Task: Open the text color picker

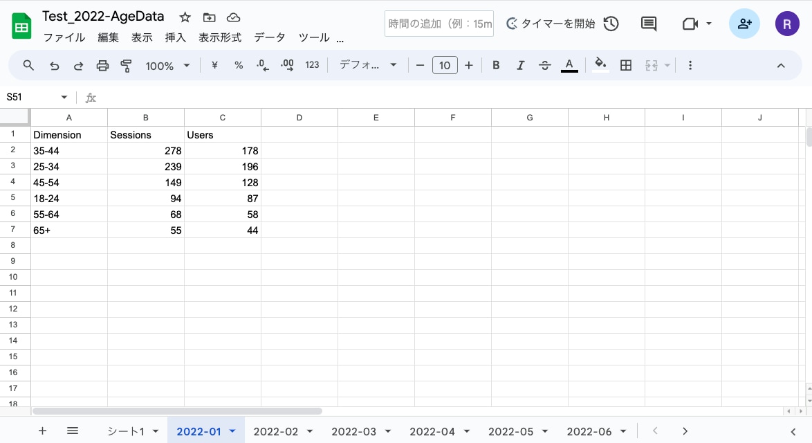Action: click(x=569, y=65)
